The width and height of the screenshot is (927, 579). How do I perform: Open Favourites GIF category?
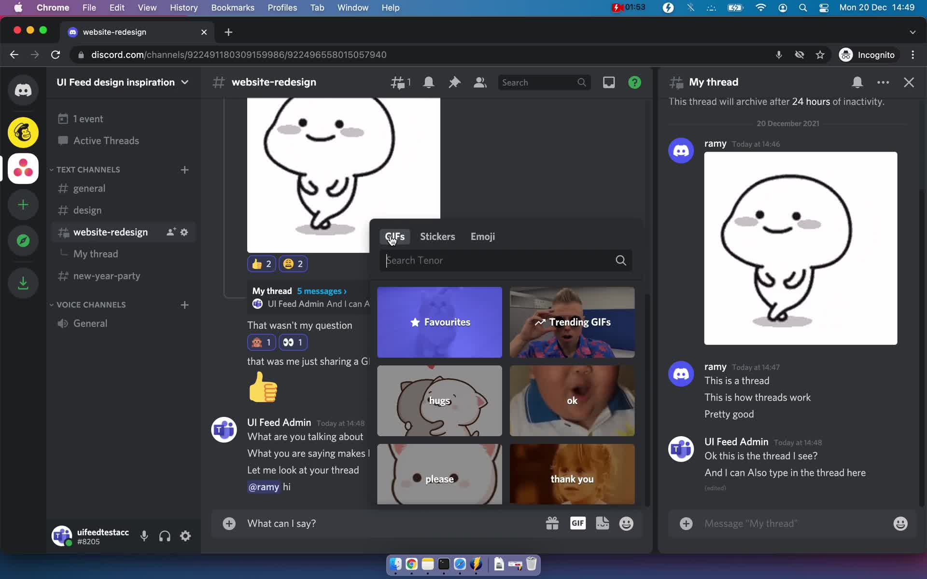click(439, 322)
